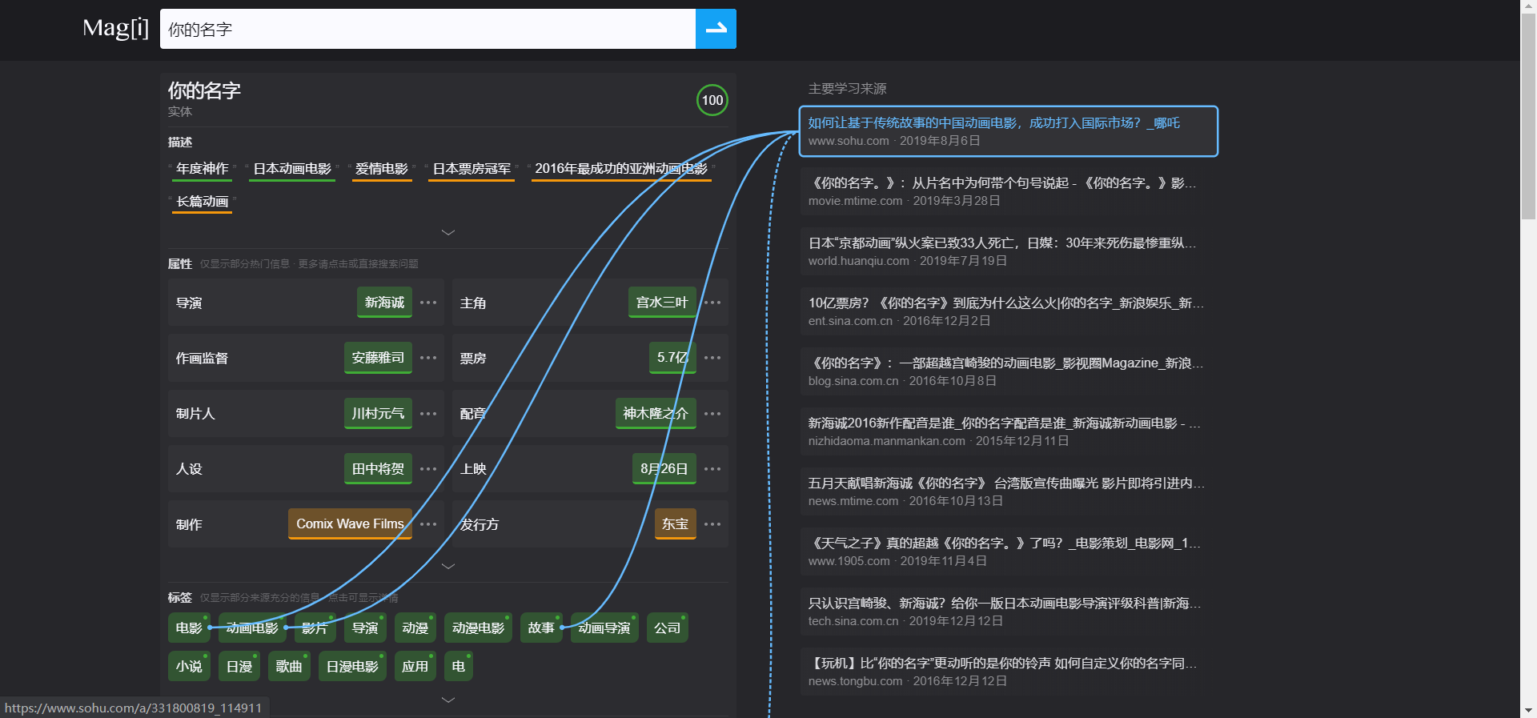Click the 宫水三叶 value chip
Viewport: 1537px width, 718px height.
point(662,303)
